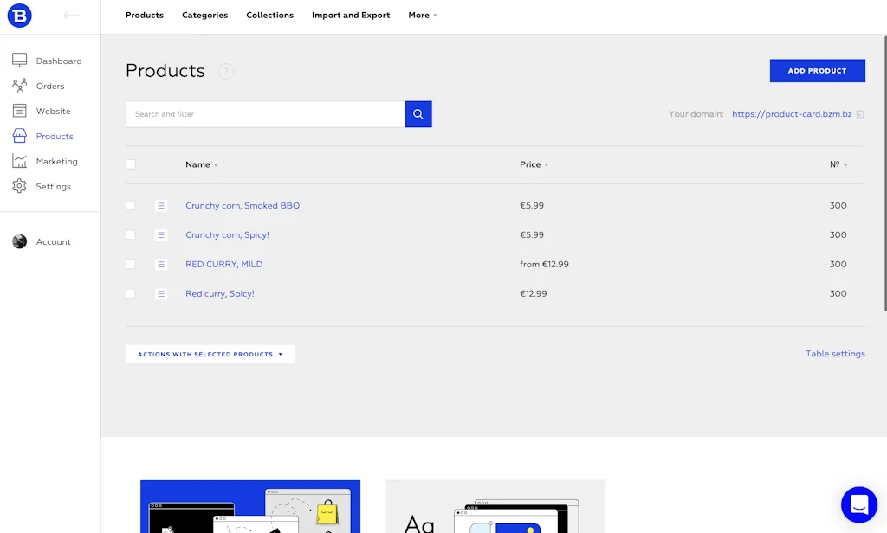Screen dimensions: 887x533
Task: Toggle the select-all checkbox in table header
Action: tap(130, 164)
